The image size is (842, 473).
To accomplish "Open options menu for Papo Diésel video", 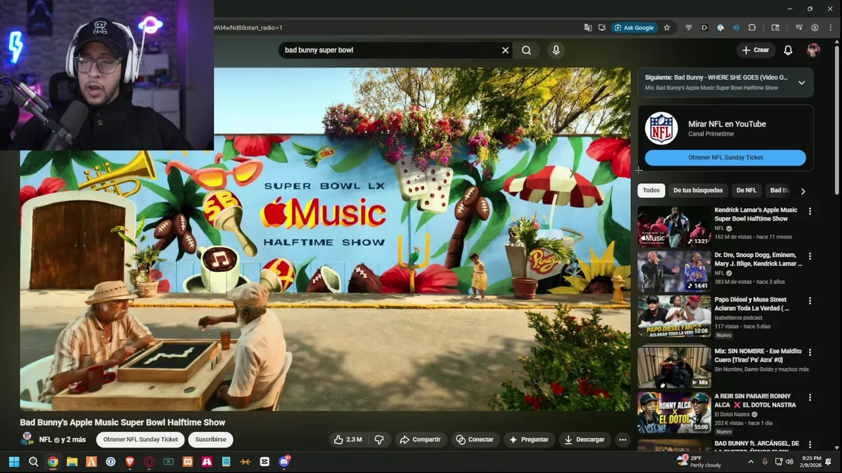I will (x=810, y=301).
